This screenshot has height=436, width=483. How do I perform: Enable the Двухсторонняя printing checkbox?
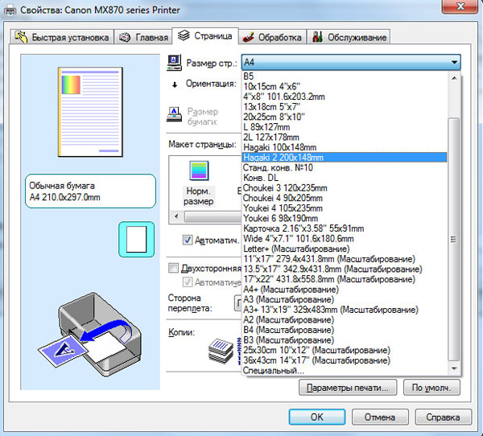[173, 268]
